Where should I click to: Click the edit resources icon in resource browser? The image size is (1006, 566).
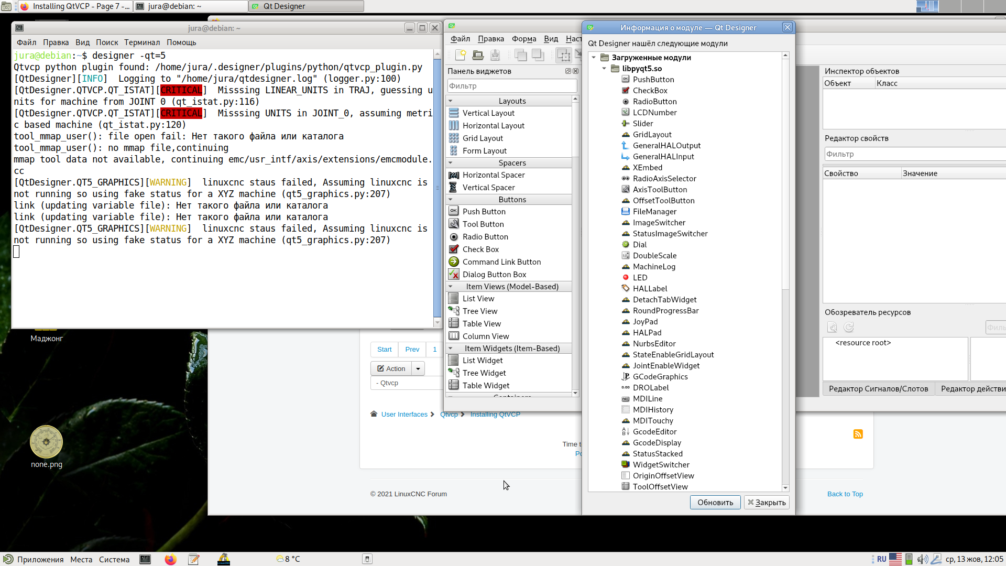pos(832,328)
